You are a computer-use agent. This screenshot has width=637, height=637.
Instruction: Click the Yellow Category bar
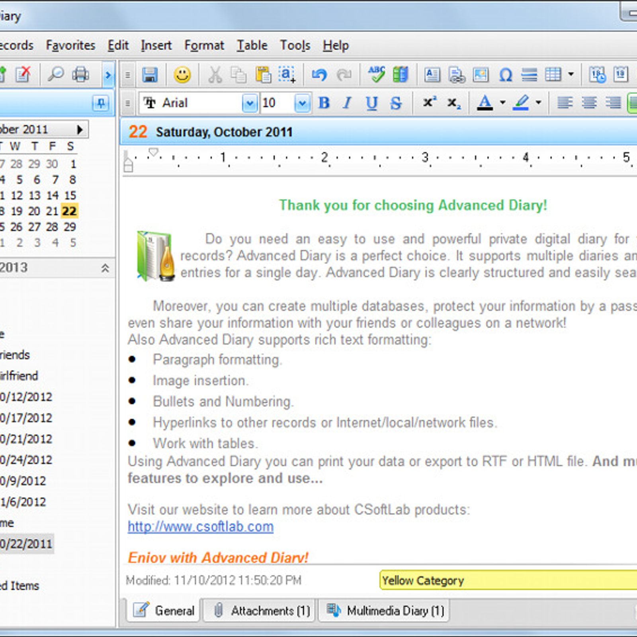(508, 580)
